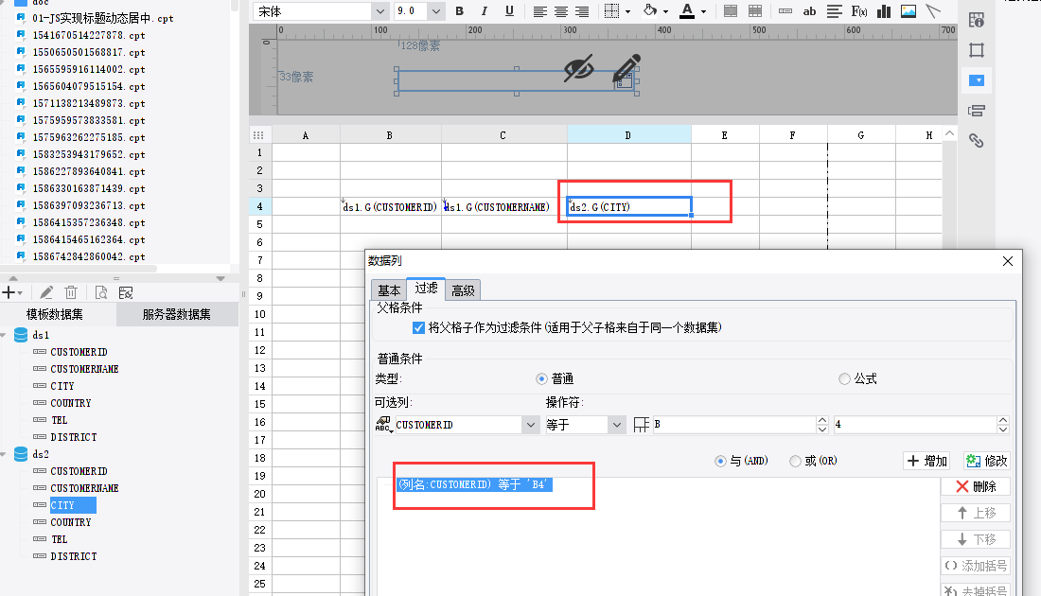Click the 下移 move down button
1041x596 pixels.
[x=976, y=539]
